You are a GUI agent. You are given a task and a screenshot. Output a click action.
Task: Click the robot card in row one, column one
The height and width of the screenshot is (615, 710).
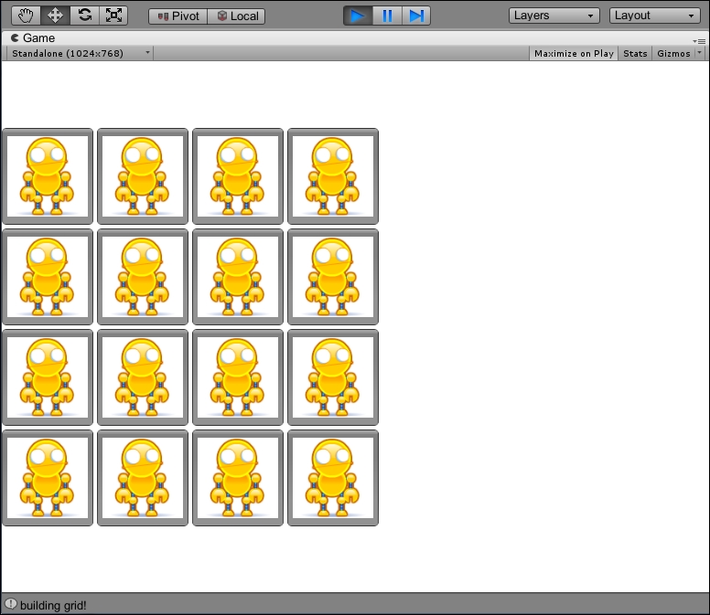tap(48, 176)
